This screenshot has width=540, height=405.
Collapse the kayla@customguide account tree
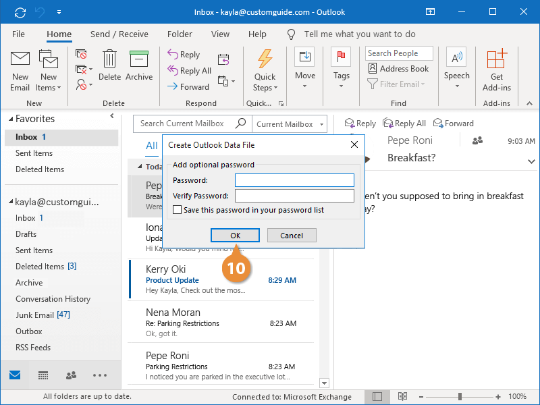tap(11, 202)
